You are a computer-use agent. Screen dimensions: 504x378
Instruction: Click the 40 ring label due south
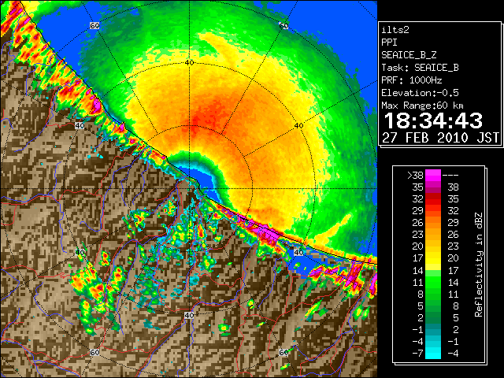(189, 315)
